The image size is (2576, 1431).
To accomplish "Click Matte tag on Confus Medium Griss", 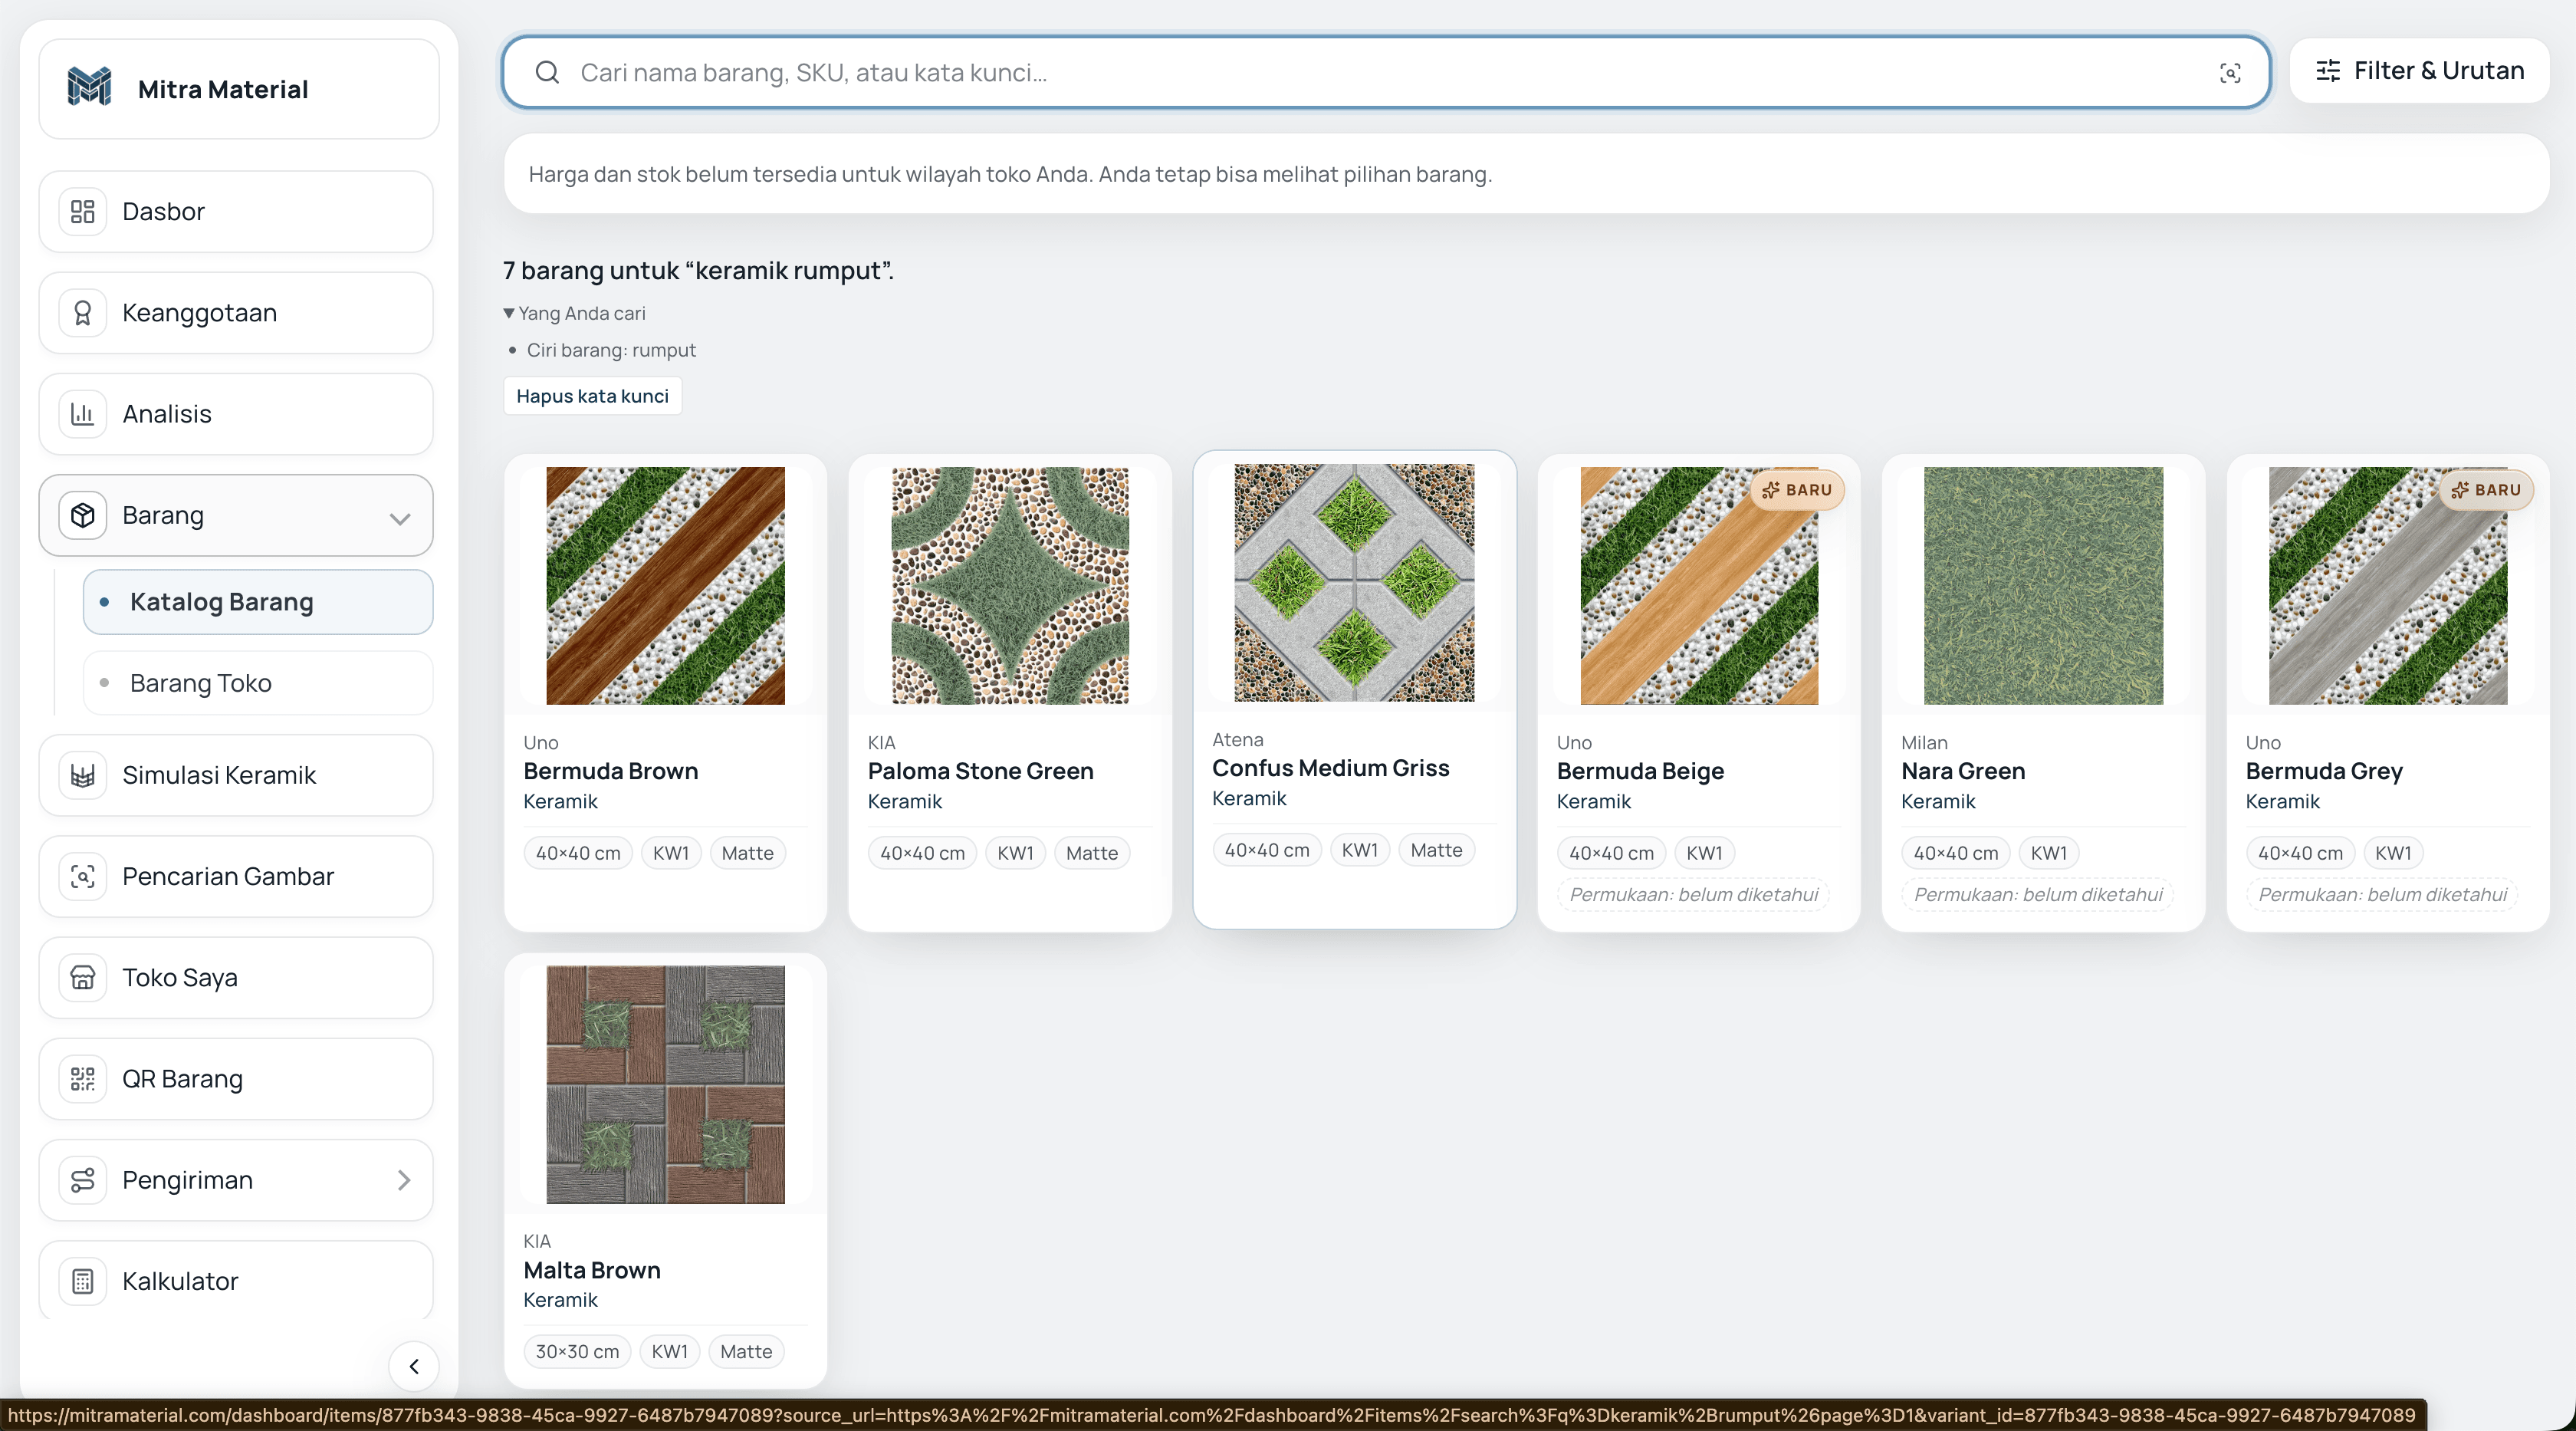I will [1436, 850].
